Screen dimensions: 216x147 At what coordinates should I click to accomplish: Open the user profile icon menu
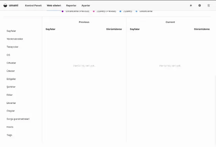209,5
